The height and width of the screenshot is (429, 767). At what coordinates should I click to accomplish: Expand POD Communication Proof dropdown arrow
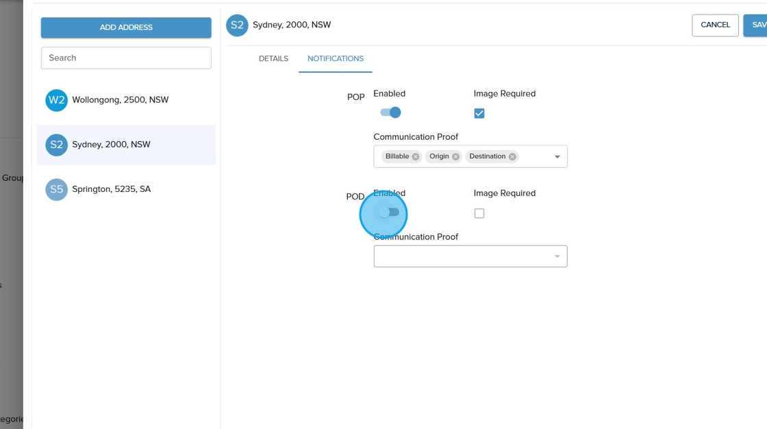click(557, 256)
